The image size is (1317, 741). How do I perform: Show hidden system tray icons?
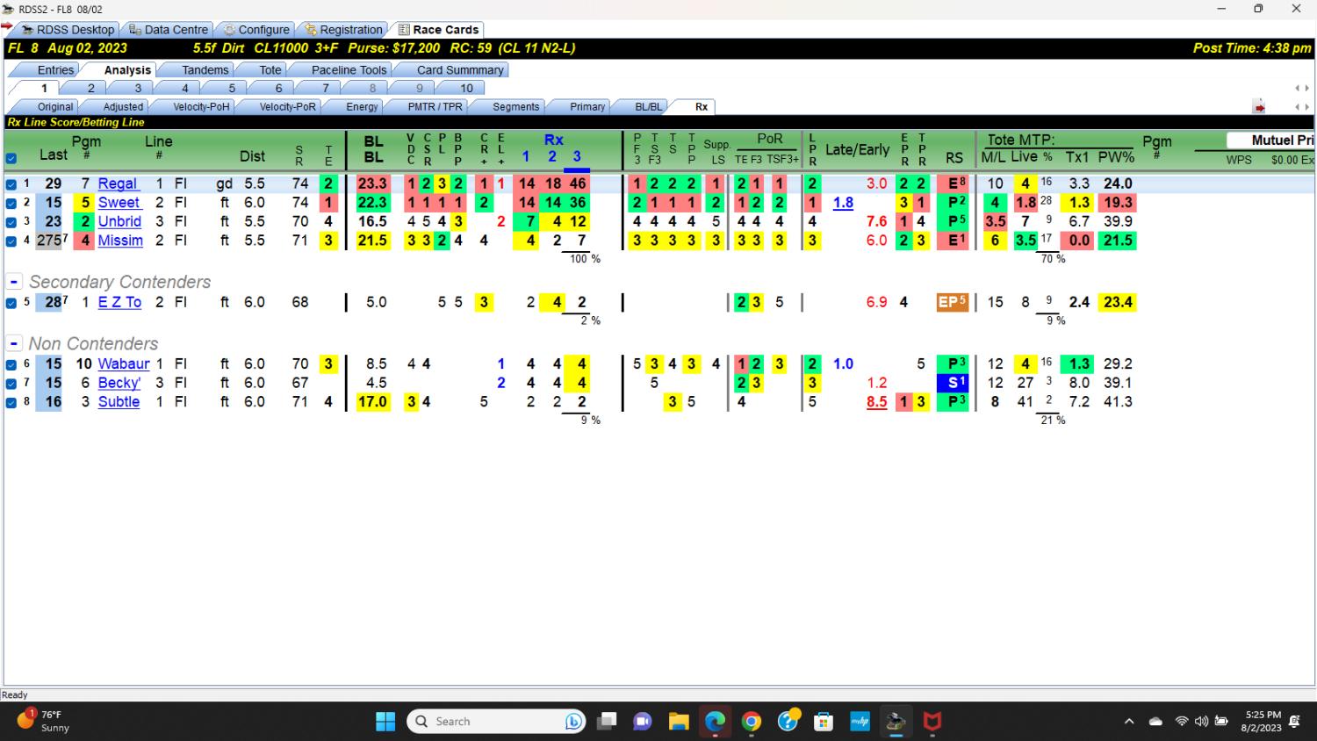click(1129, 722)
